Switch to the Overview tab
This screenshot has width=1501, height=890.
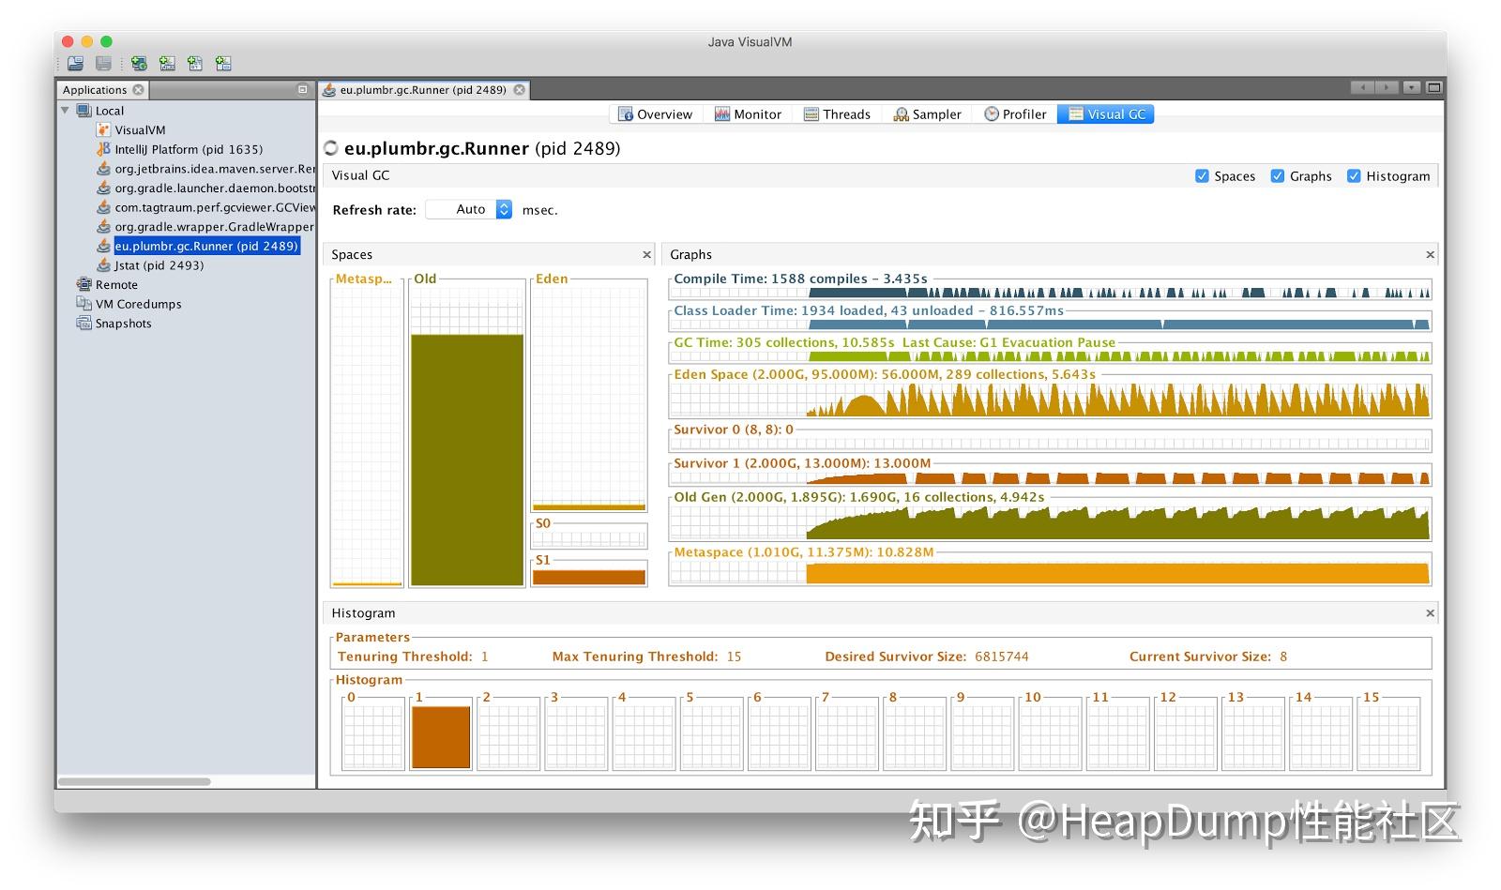(x=655, y=114)
